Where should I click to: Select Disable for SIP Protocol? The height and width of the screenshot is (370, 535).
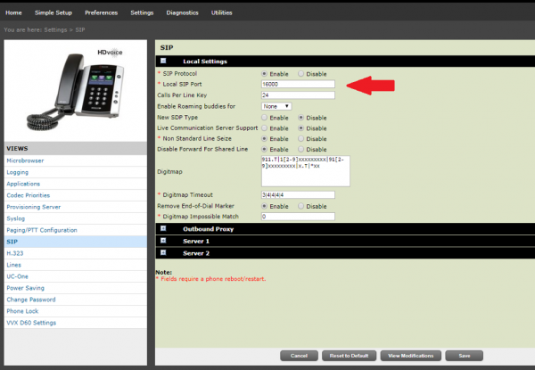point(301,74)
